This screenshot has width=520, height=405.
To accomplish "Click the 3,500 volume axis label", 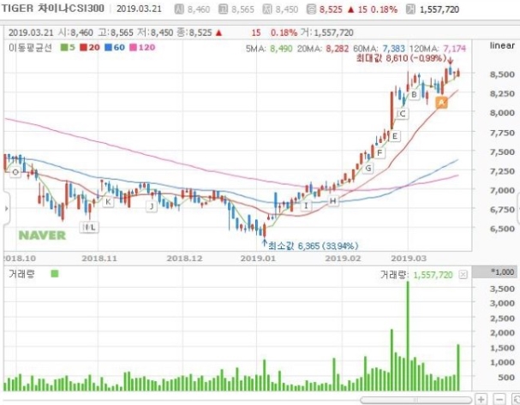I will (x=502, y=289).
